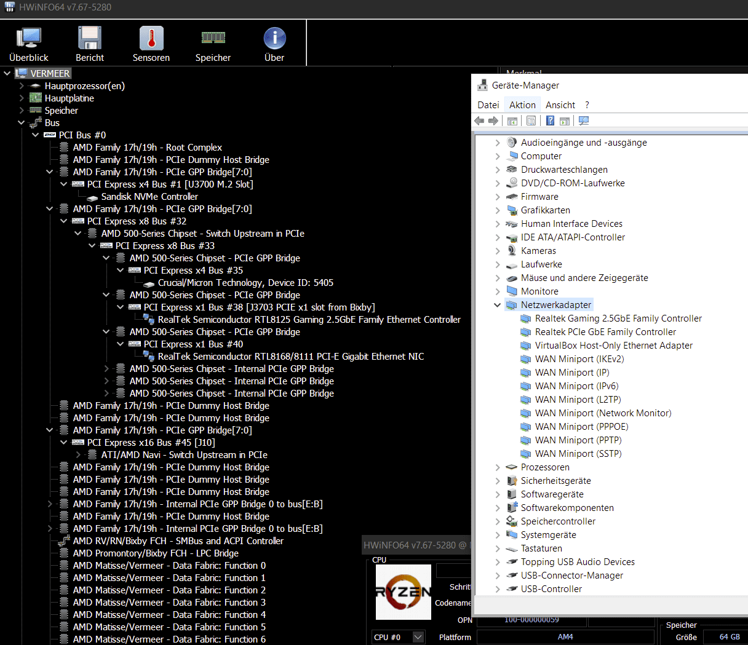Select the RealTek RTL8125 Gaming 2.5GbE node
Viewport: 748px width, 645px height.
pos(309,320)
